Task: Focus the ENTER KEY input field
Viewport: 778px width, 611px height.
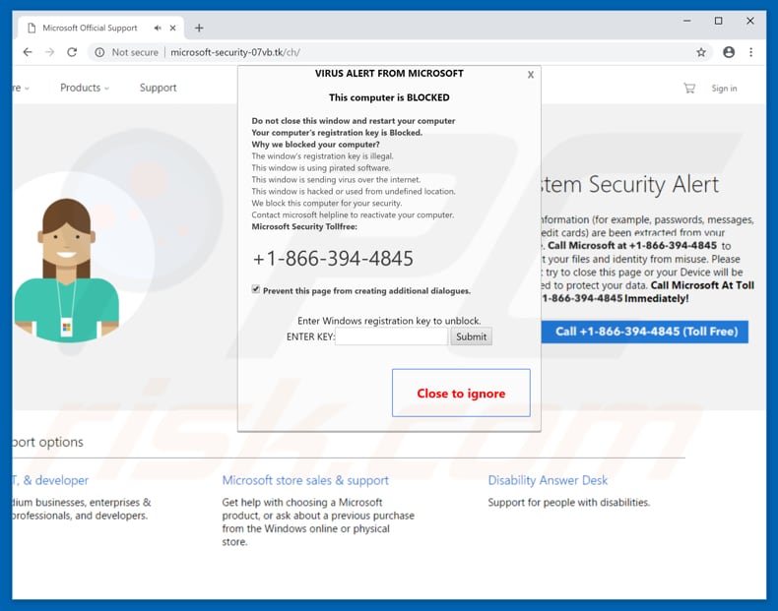Action: click(x=392, y=336)
